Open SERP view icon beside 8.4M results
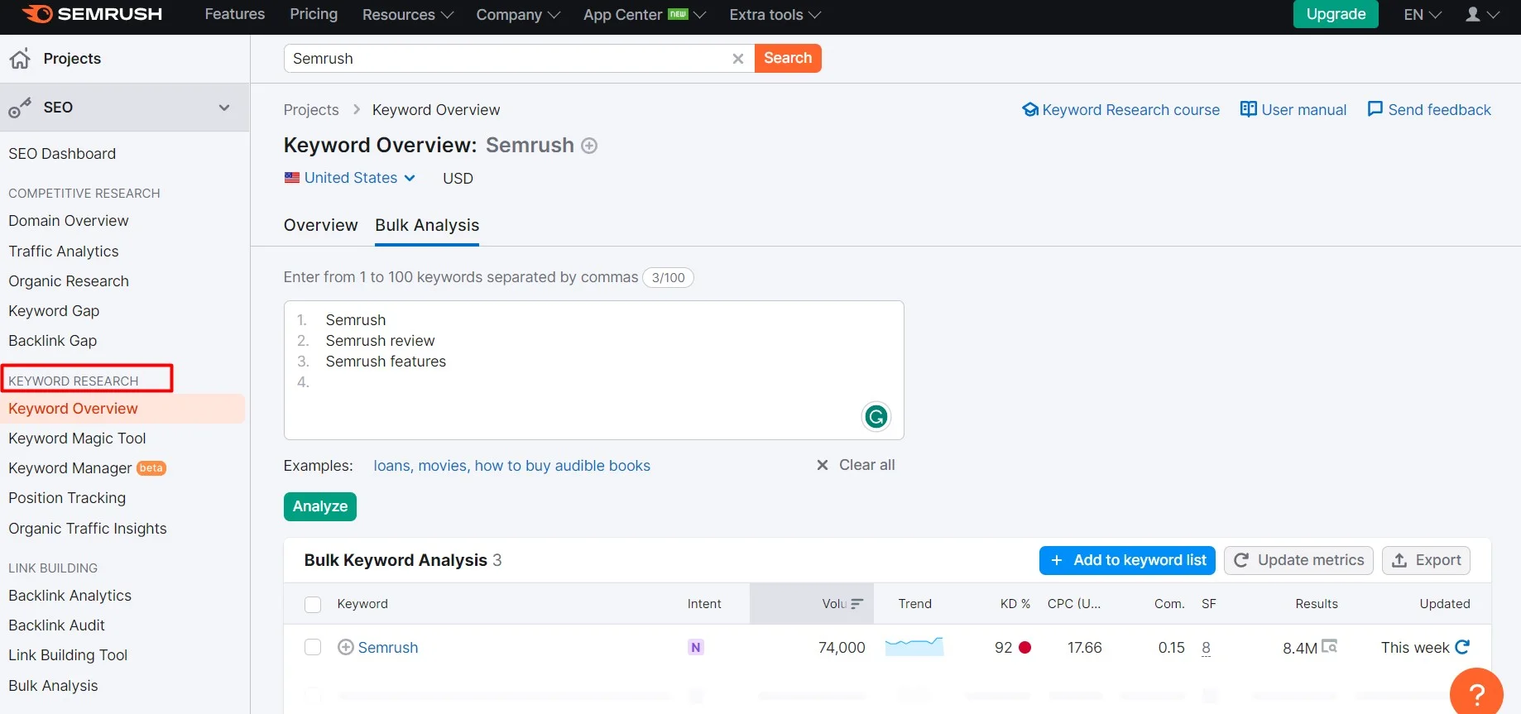This screenshot has width=1521, height=714. [x=1330, y=646]
